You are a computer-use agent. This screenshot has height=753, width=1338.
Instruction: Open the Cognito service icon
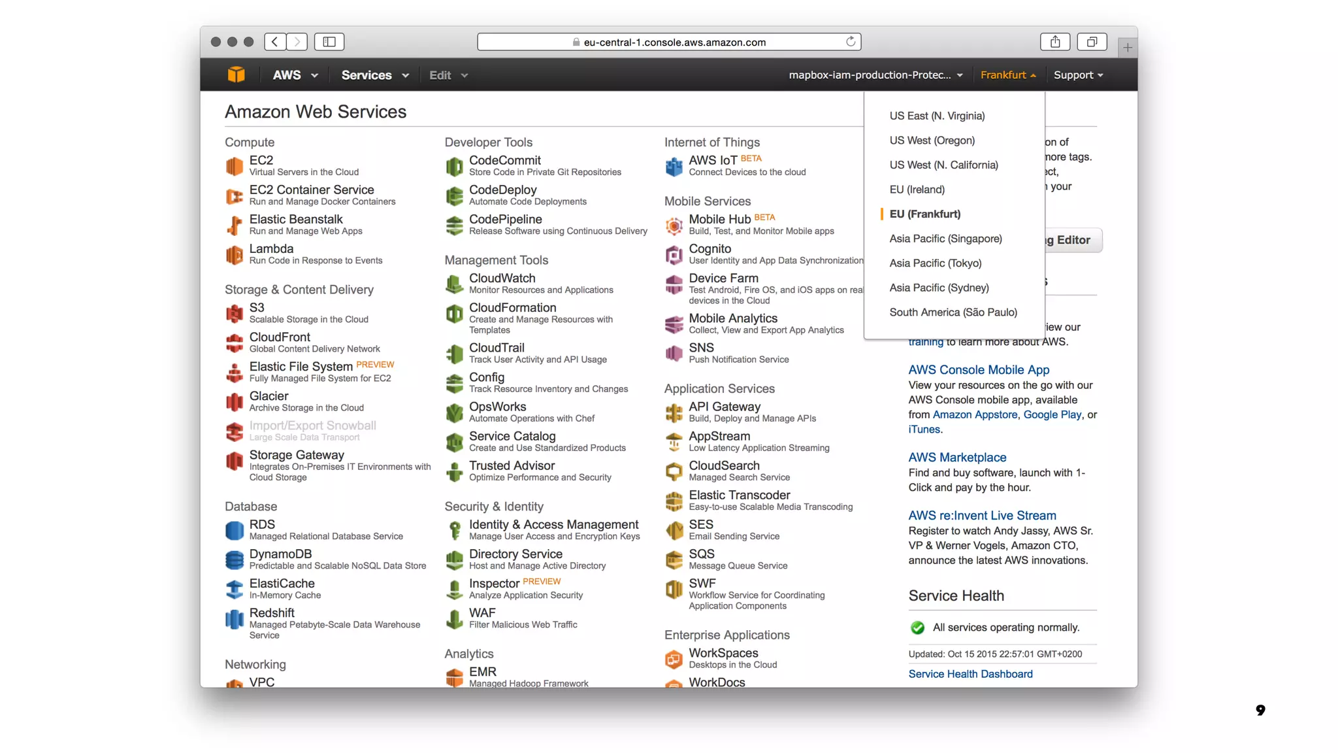(x=674, y=254)
